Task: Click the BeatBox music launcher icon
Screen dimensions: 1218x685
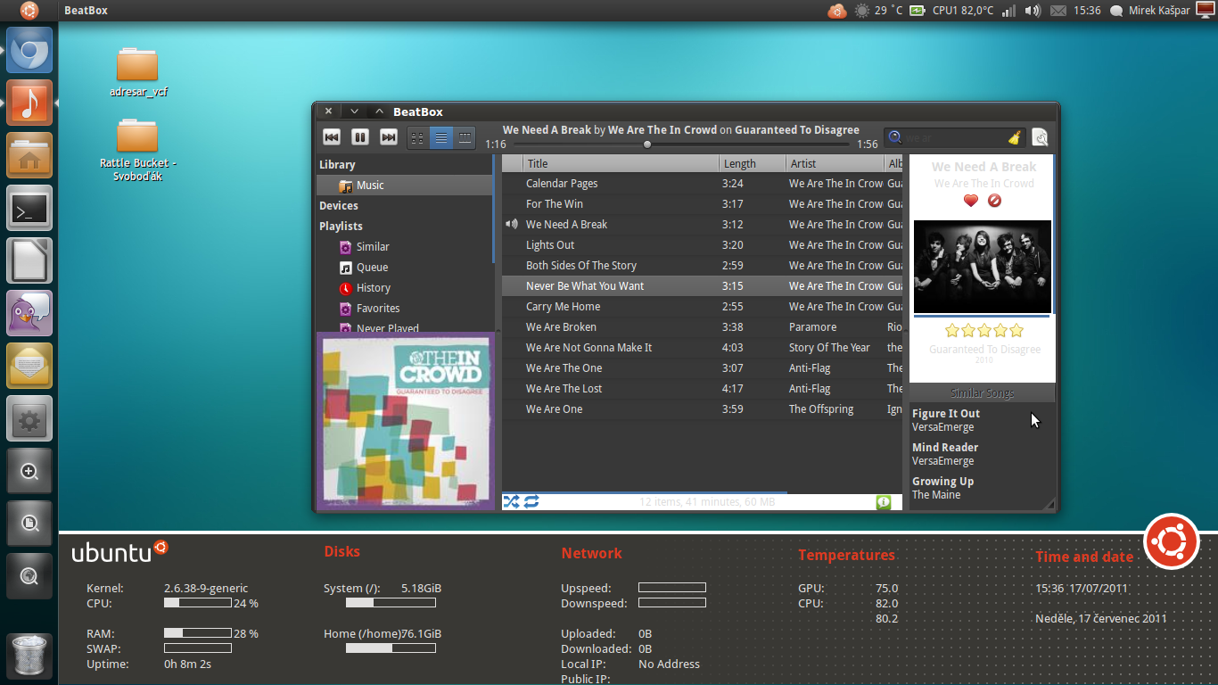Action: [x=29, y=103]
